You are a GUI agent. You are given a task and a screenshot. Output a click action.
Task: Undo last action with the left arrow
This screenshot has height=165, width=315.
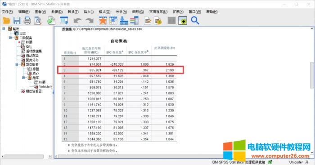(77, 21)
